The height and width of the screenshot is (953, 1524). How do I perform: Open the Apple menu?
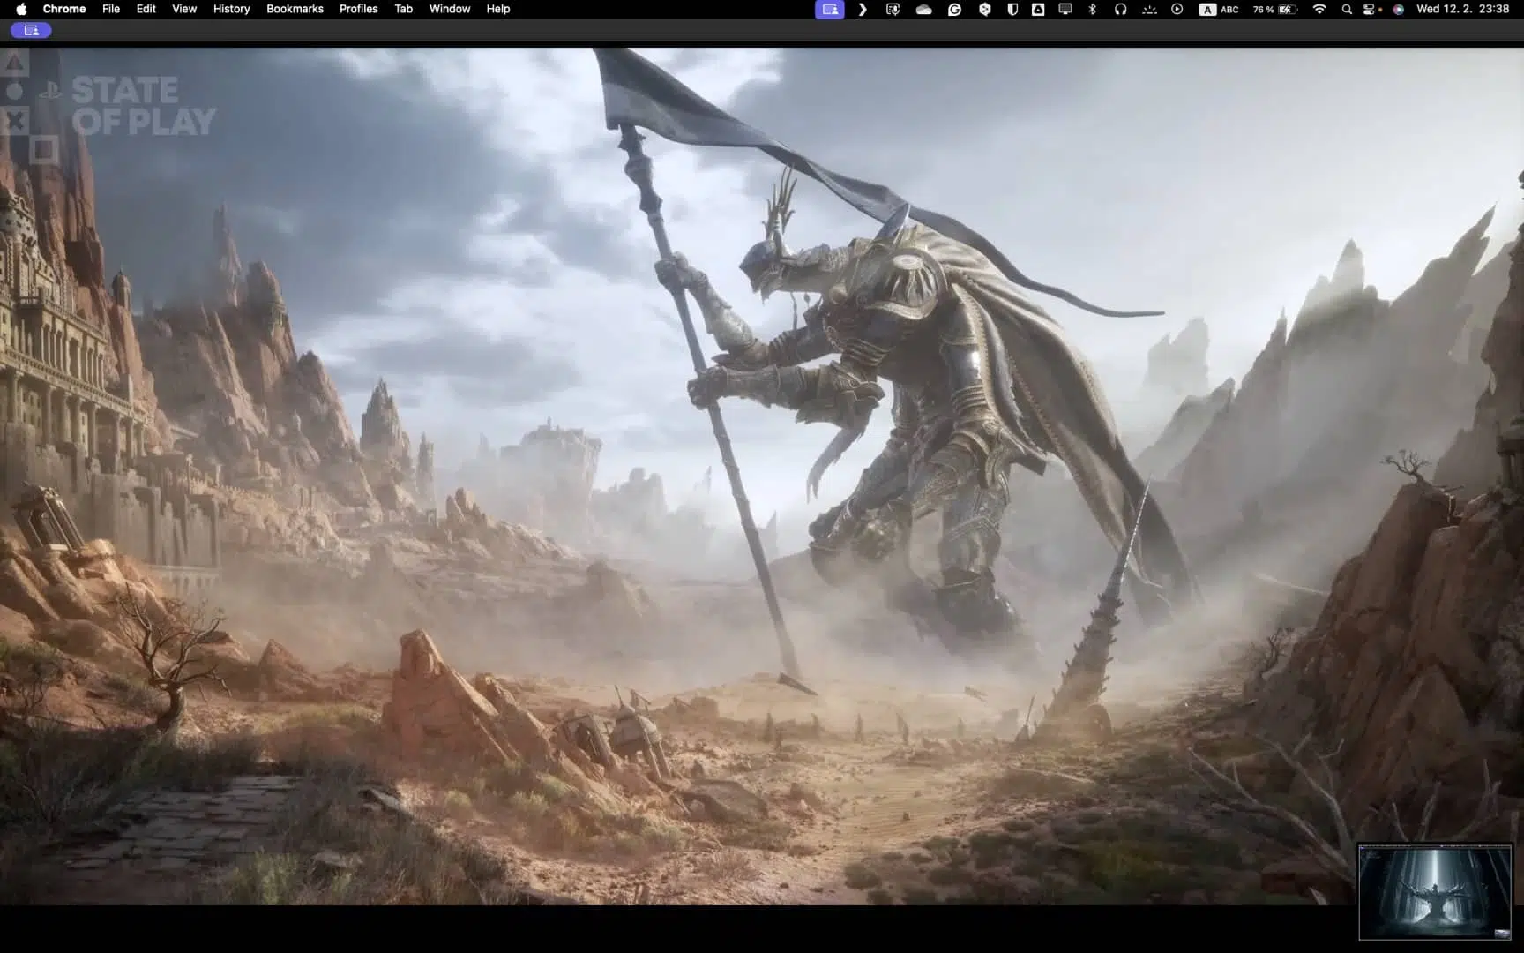21,9
